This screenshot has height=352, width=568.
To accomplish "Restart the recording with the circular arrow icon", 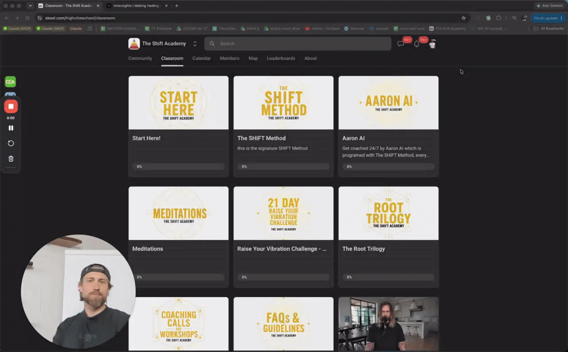I will click(11, 143).
